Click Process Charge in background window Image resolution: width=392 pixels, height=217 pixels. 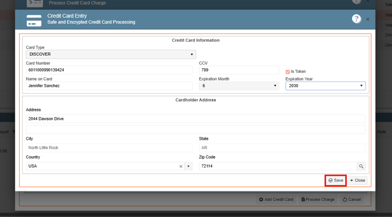(x=318, y=199)
